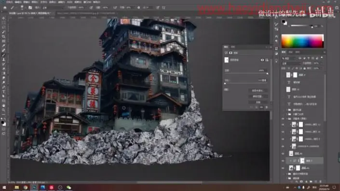
Task: Hide the currently selected layer
Action: pos(283,161)
